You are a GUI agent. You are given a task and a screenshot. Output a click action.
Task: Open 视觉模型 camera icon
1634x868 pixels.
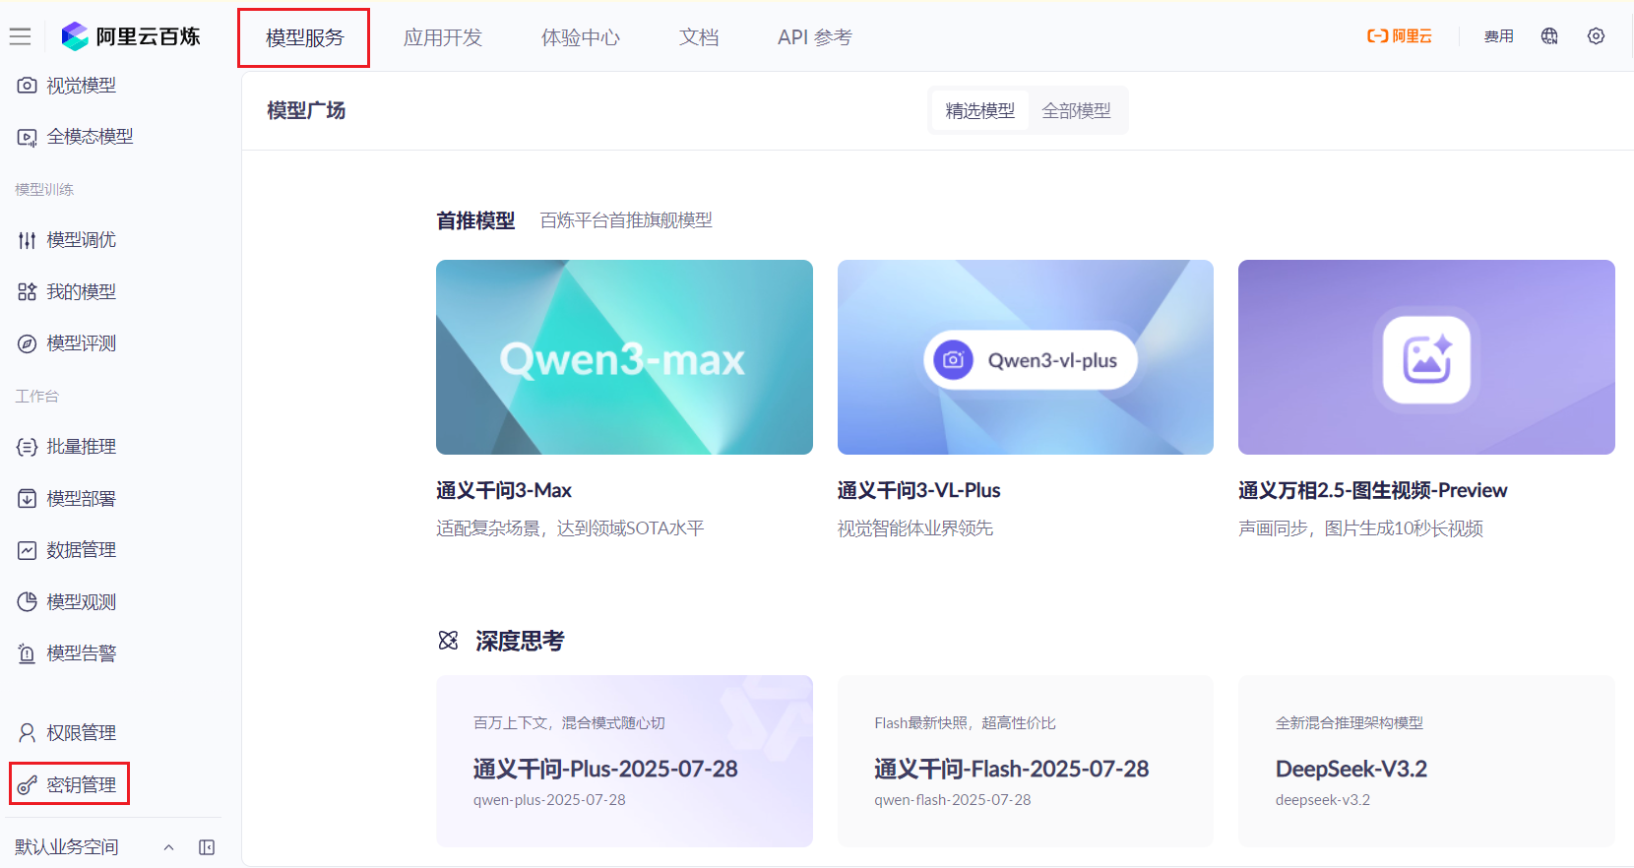[x=28, y=86]
